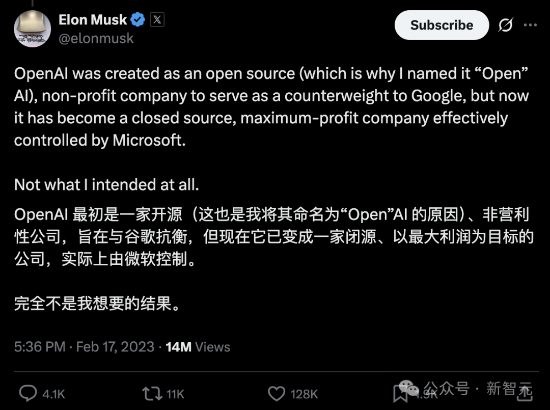The width and height of the screenshot is (550, 410).
Task: Open the @elonmusk handle link
Action: click(x=97, y=38)
